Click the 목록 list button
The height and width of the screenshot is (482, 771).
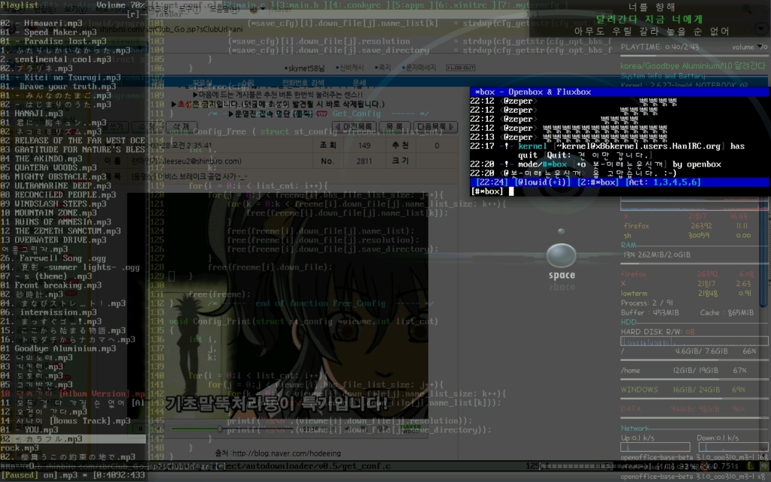[394, 127]
